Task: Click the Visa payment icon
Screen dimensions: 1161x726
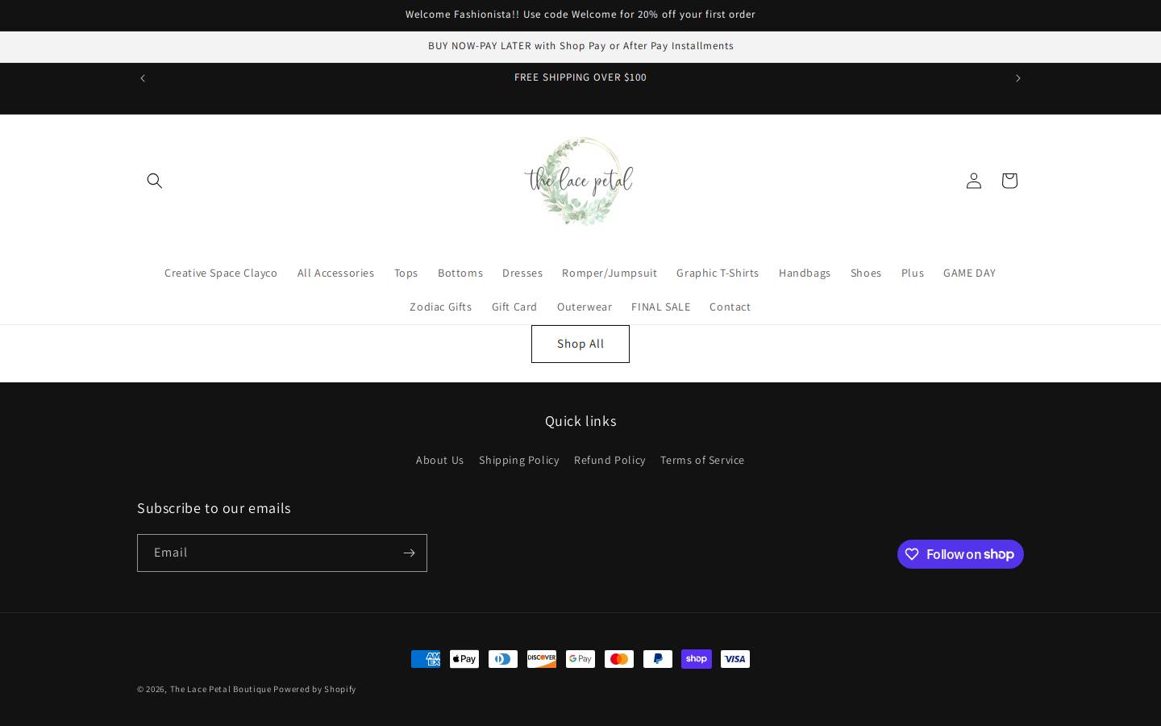Action: click(735, 659)
